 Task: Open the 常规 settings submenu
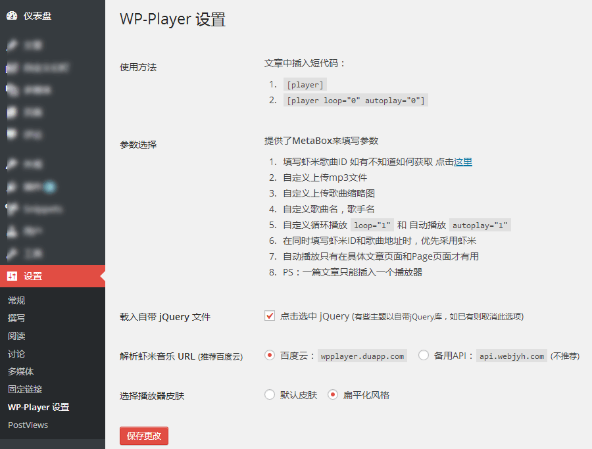click(16, 300)
